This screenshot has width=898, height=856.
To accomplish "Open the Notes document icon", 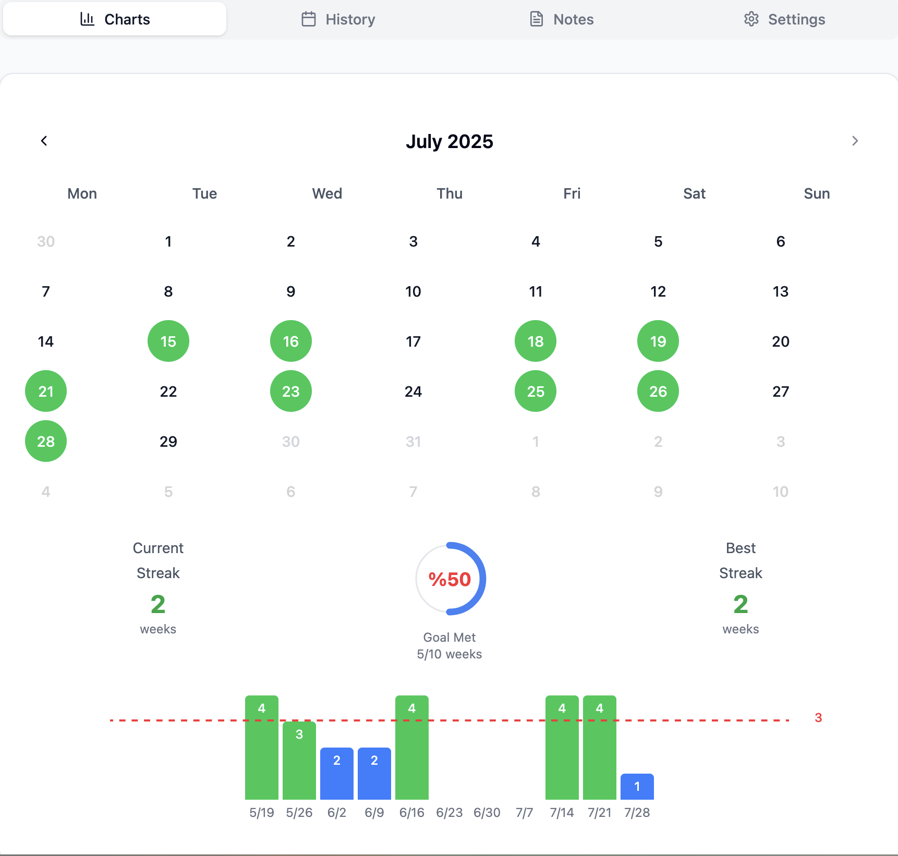I will coord(536,19).
